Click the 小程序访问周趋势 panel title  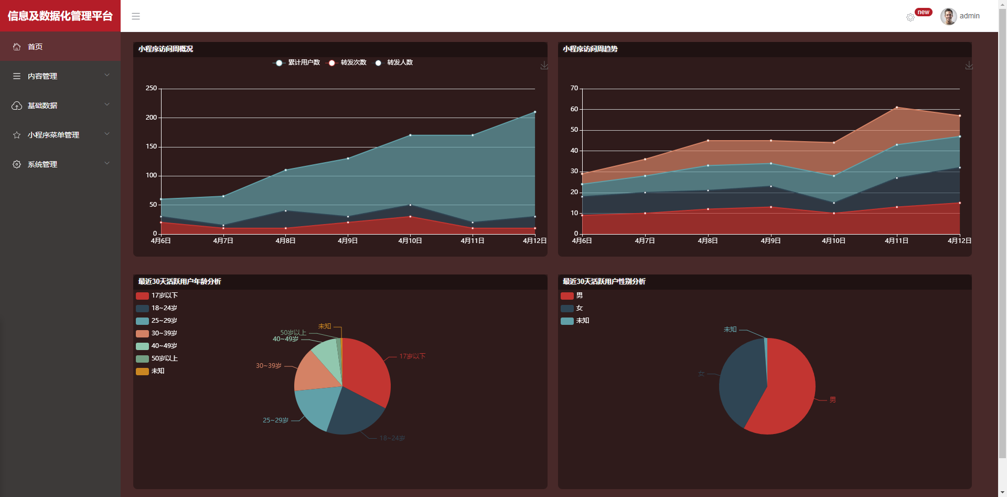click(x=591, y=49)
